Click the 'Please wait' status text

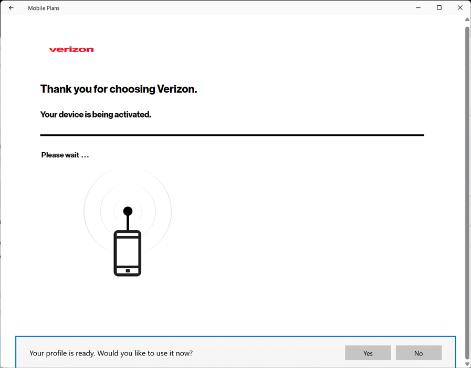(65, 155)
